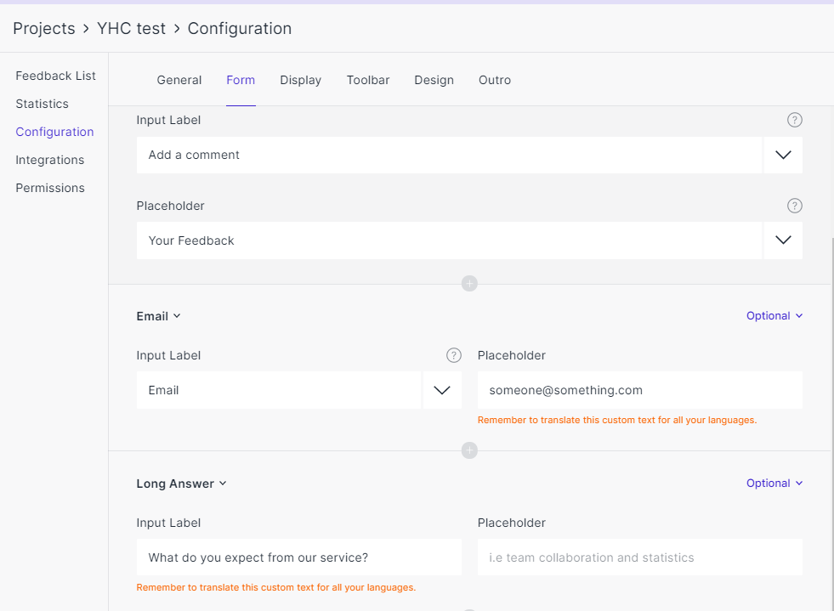Click plus icon above Long Answer section
The height and width of the screenshot is (611, 834).
pyautogui.click(x=469, y=450)
